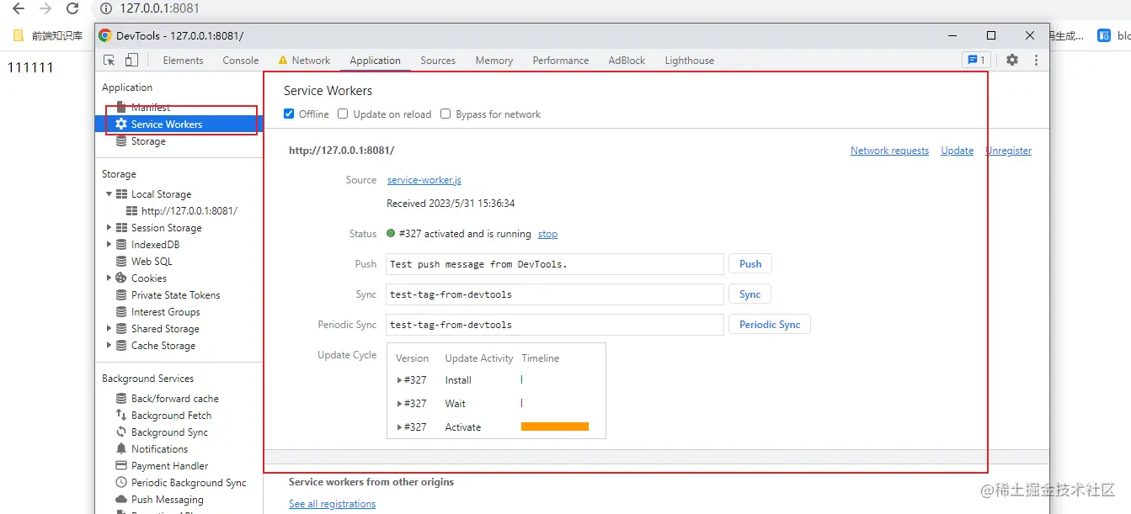Open the AdBlock tab
This screenshot has height=514, width=1131.
tap(627, 61)
